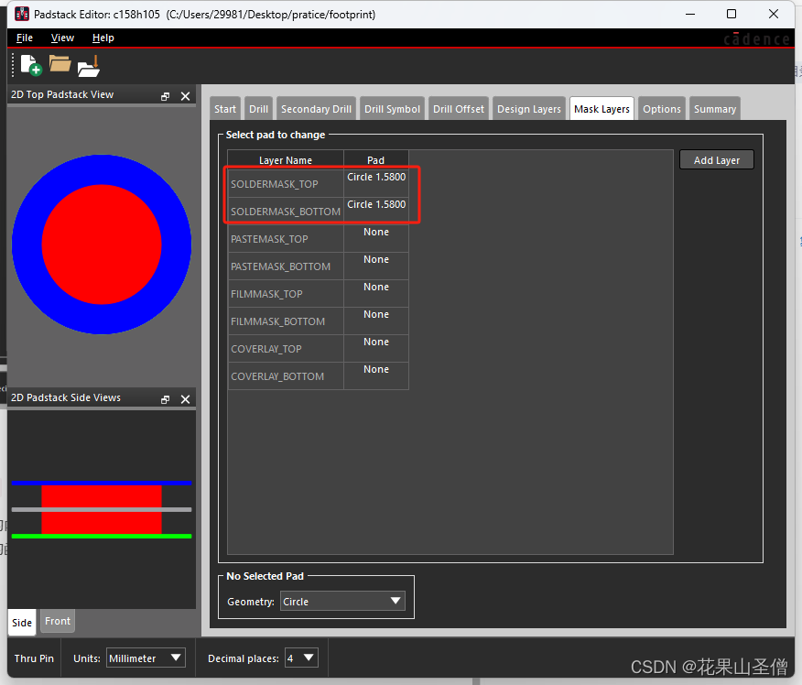Undock the 2D Top Padstack View panel
The height and width of the screenshot is (685, 802).
click(x=165, y=94)
